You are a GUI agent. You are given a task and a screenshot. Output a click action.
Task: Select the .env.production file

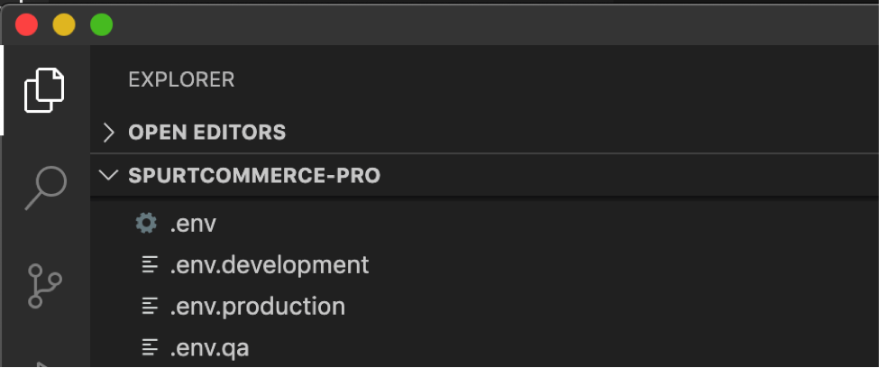coord(257,307)
